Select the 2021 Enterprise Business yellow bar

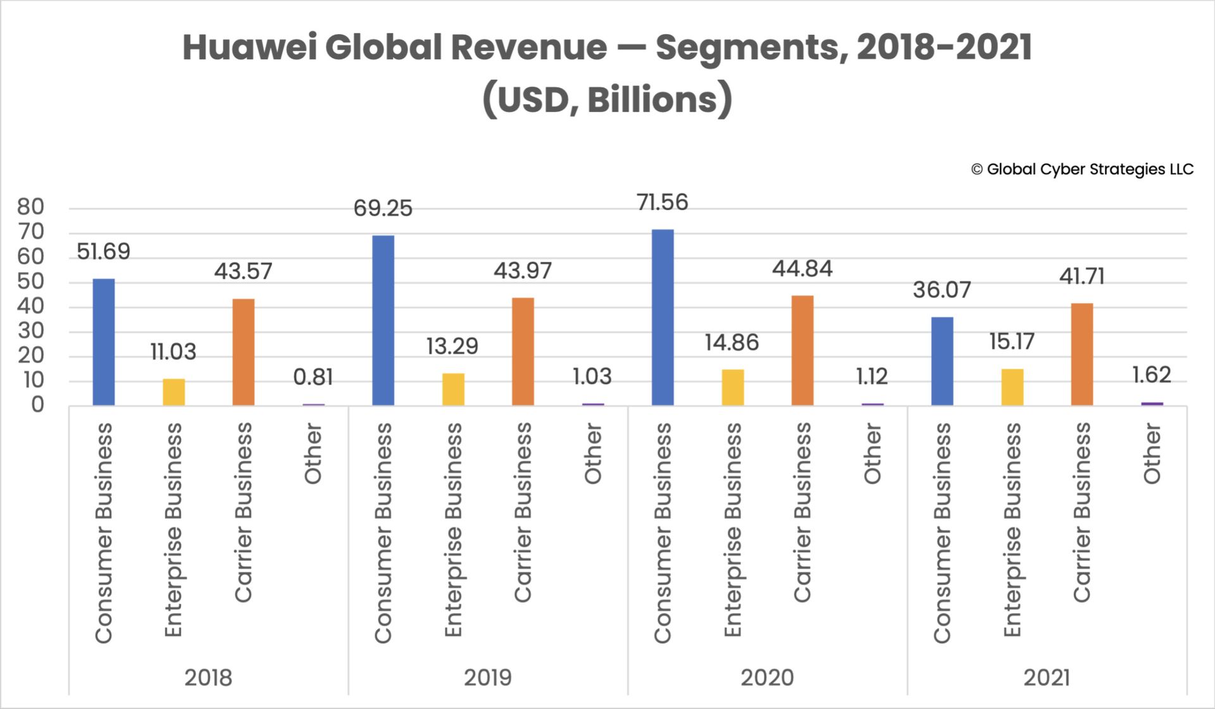(1012, 387)
